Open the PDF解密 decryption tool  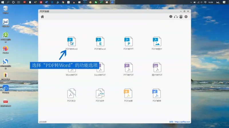(x=157, y=95)
